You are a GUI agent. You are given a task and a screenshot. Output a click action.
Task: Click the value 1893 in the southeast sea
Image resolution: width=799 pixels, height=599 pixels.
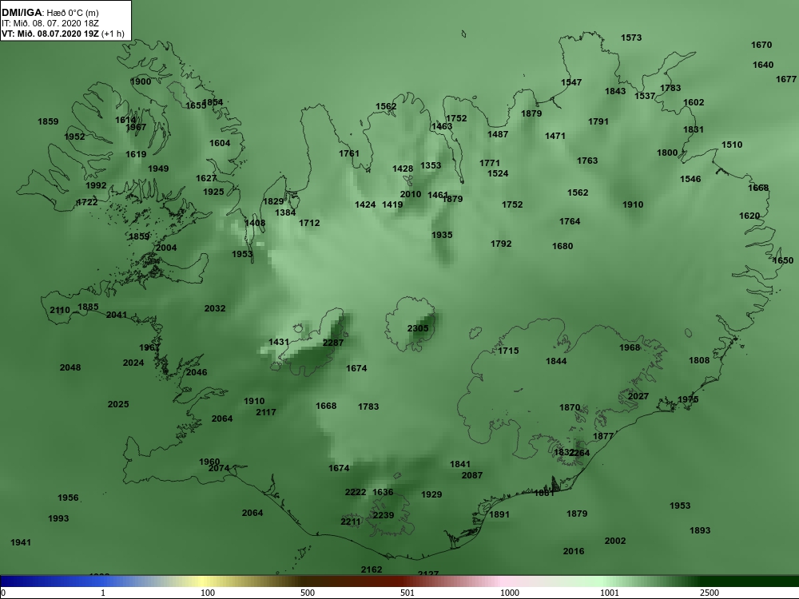pyautogui.click(x=700, y=530)
